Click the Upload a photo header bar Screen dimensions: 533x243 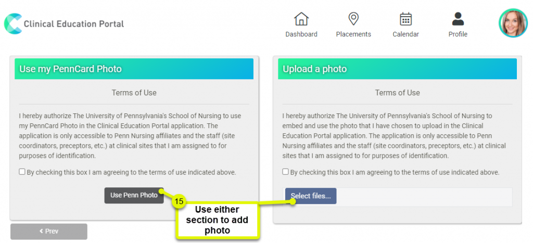point(397,69)
